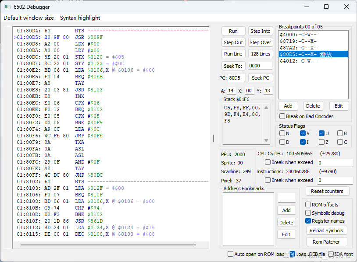
Task: Focus the Address Bookmarks input field
Action: (287, 198)
